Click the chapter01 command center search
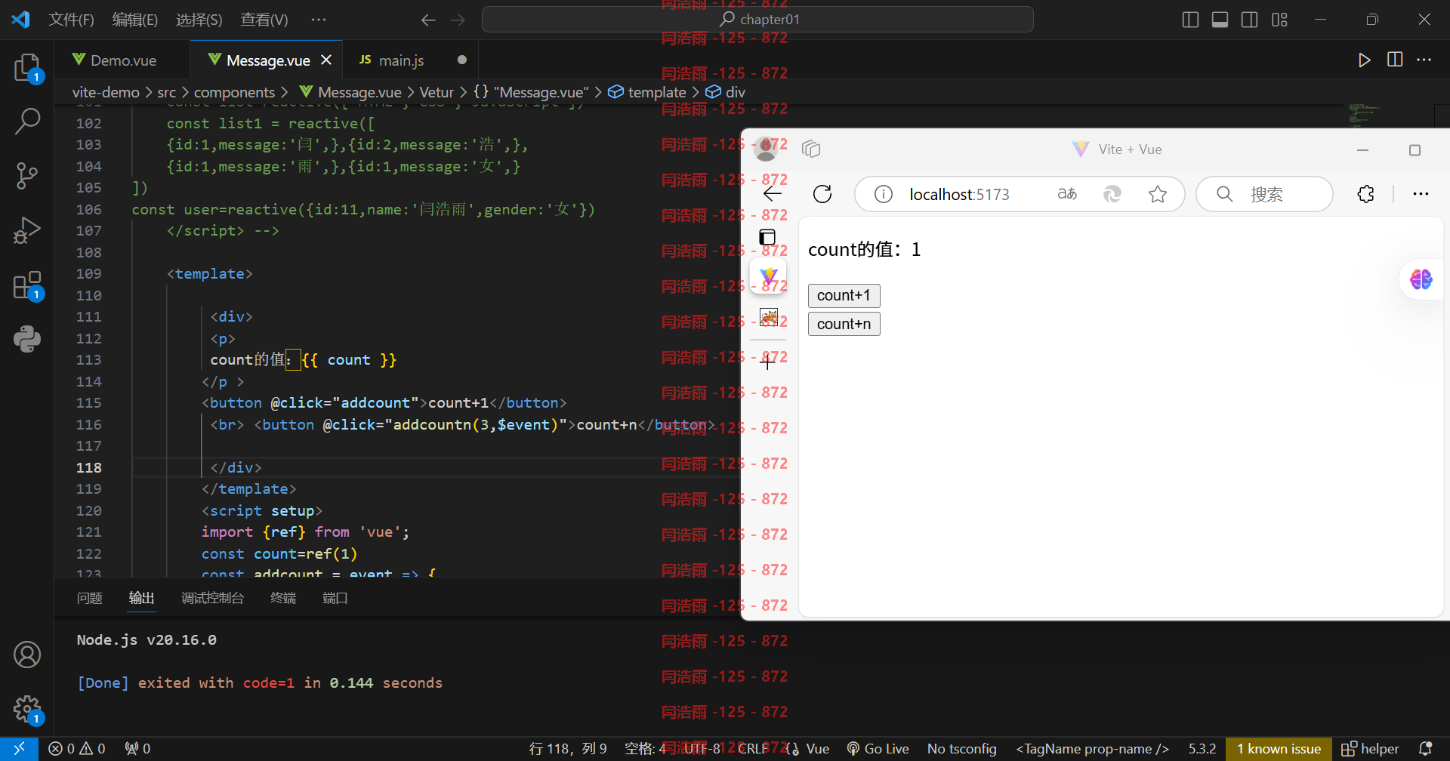This screenshot has width=1450, height=761. (x=757, y=20)
